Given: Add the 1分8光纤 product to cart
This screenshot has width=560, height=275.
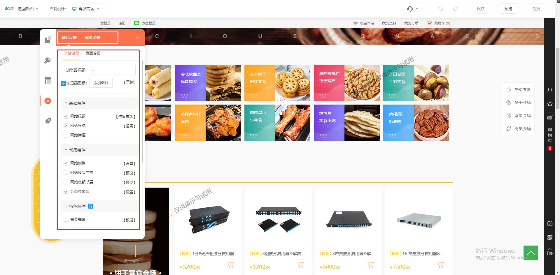Looking at the screenshot, I should coord(230,265).
